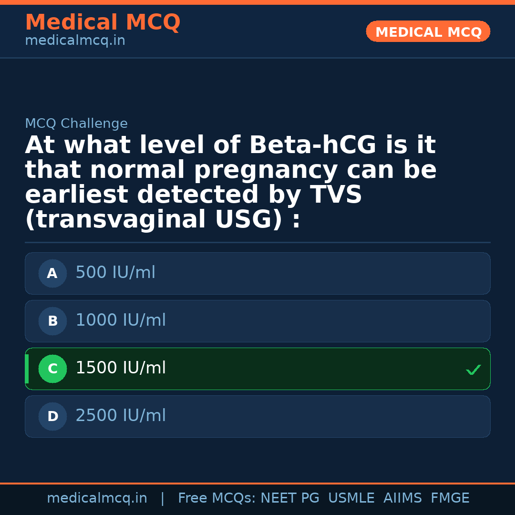515x515 pixels.
Task: Click the Medical MCQ header title
Action: (103, 22)
